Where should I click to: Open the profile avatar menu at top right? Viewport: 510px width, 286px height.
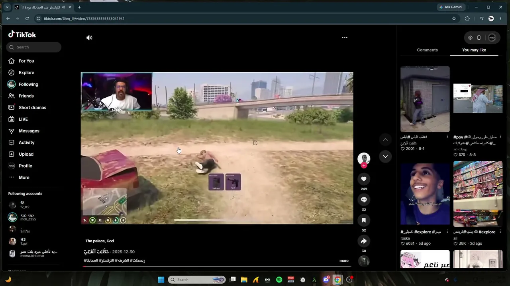click(x=492, y=38)
